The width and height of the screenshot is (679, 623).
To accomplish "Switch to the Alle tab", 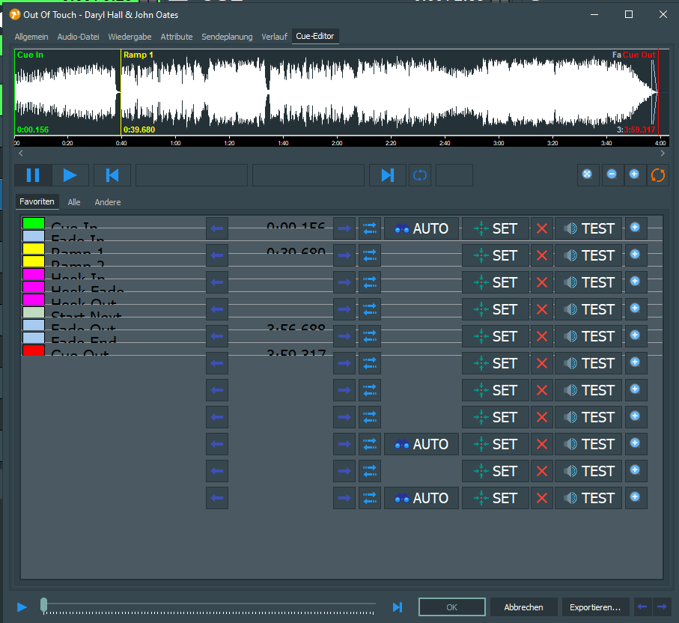I will pos(74,202).
